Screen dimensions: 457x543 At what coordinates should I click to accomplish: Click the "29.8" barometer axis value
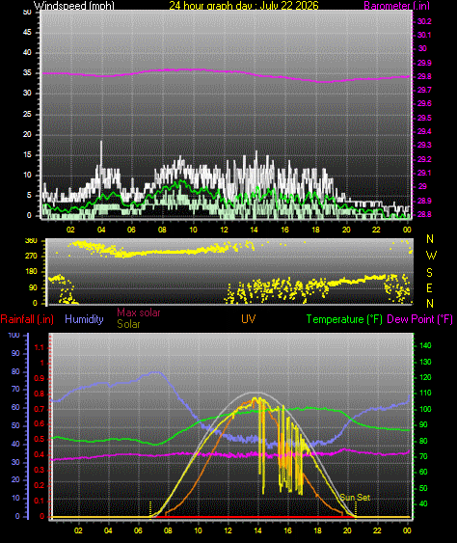[424, 76]
